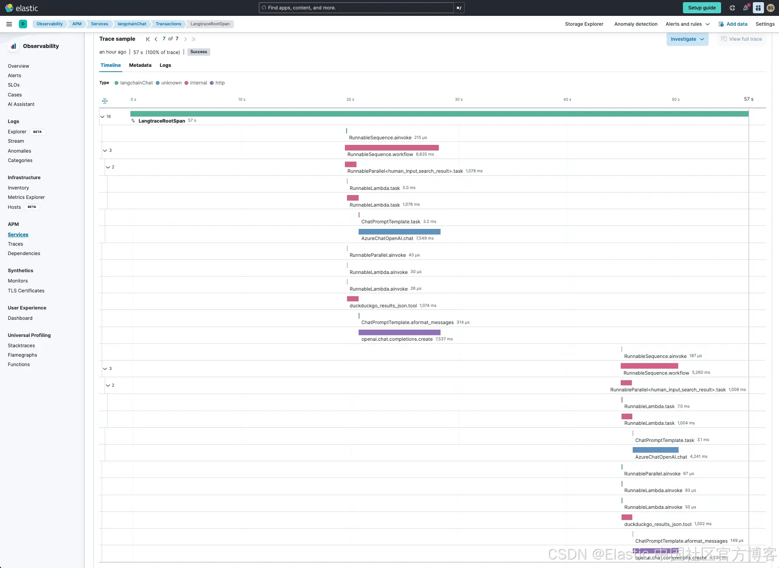
Task: Select the Logs tab
Action: coord(165,65)
